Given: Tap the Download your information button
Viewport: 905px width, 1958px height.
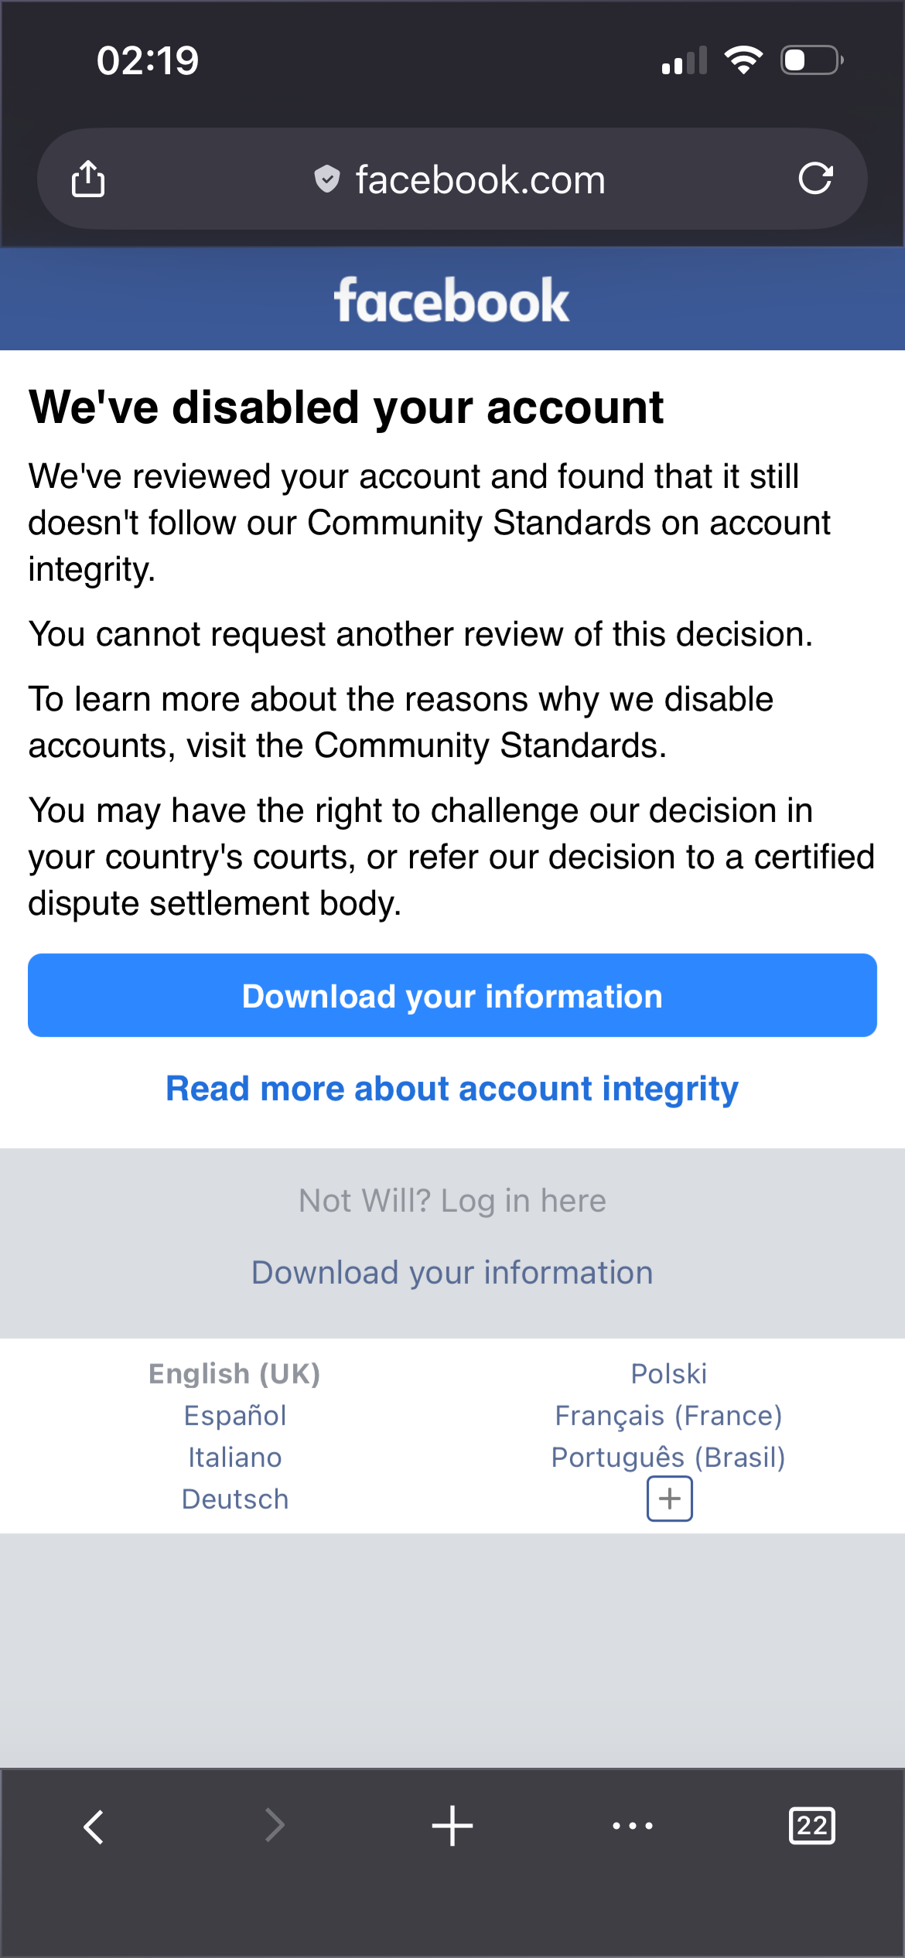Looking at the screenshot, I should pyautogui.click(x=452, y=995).
